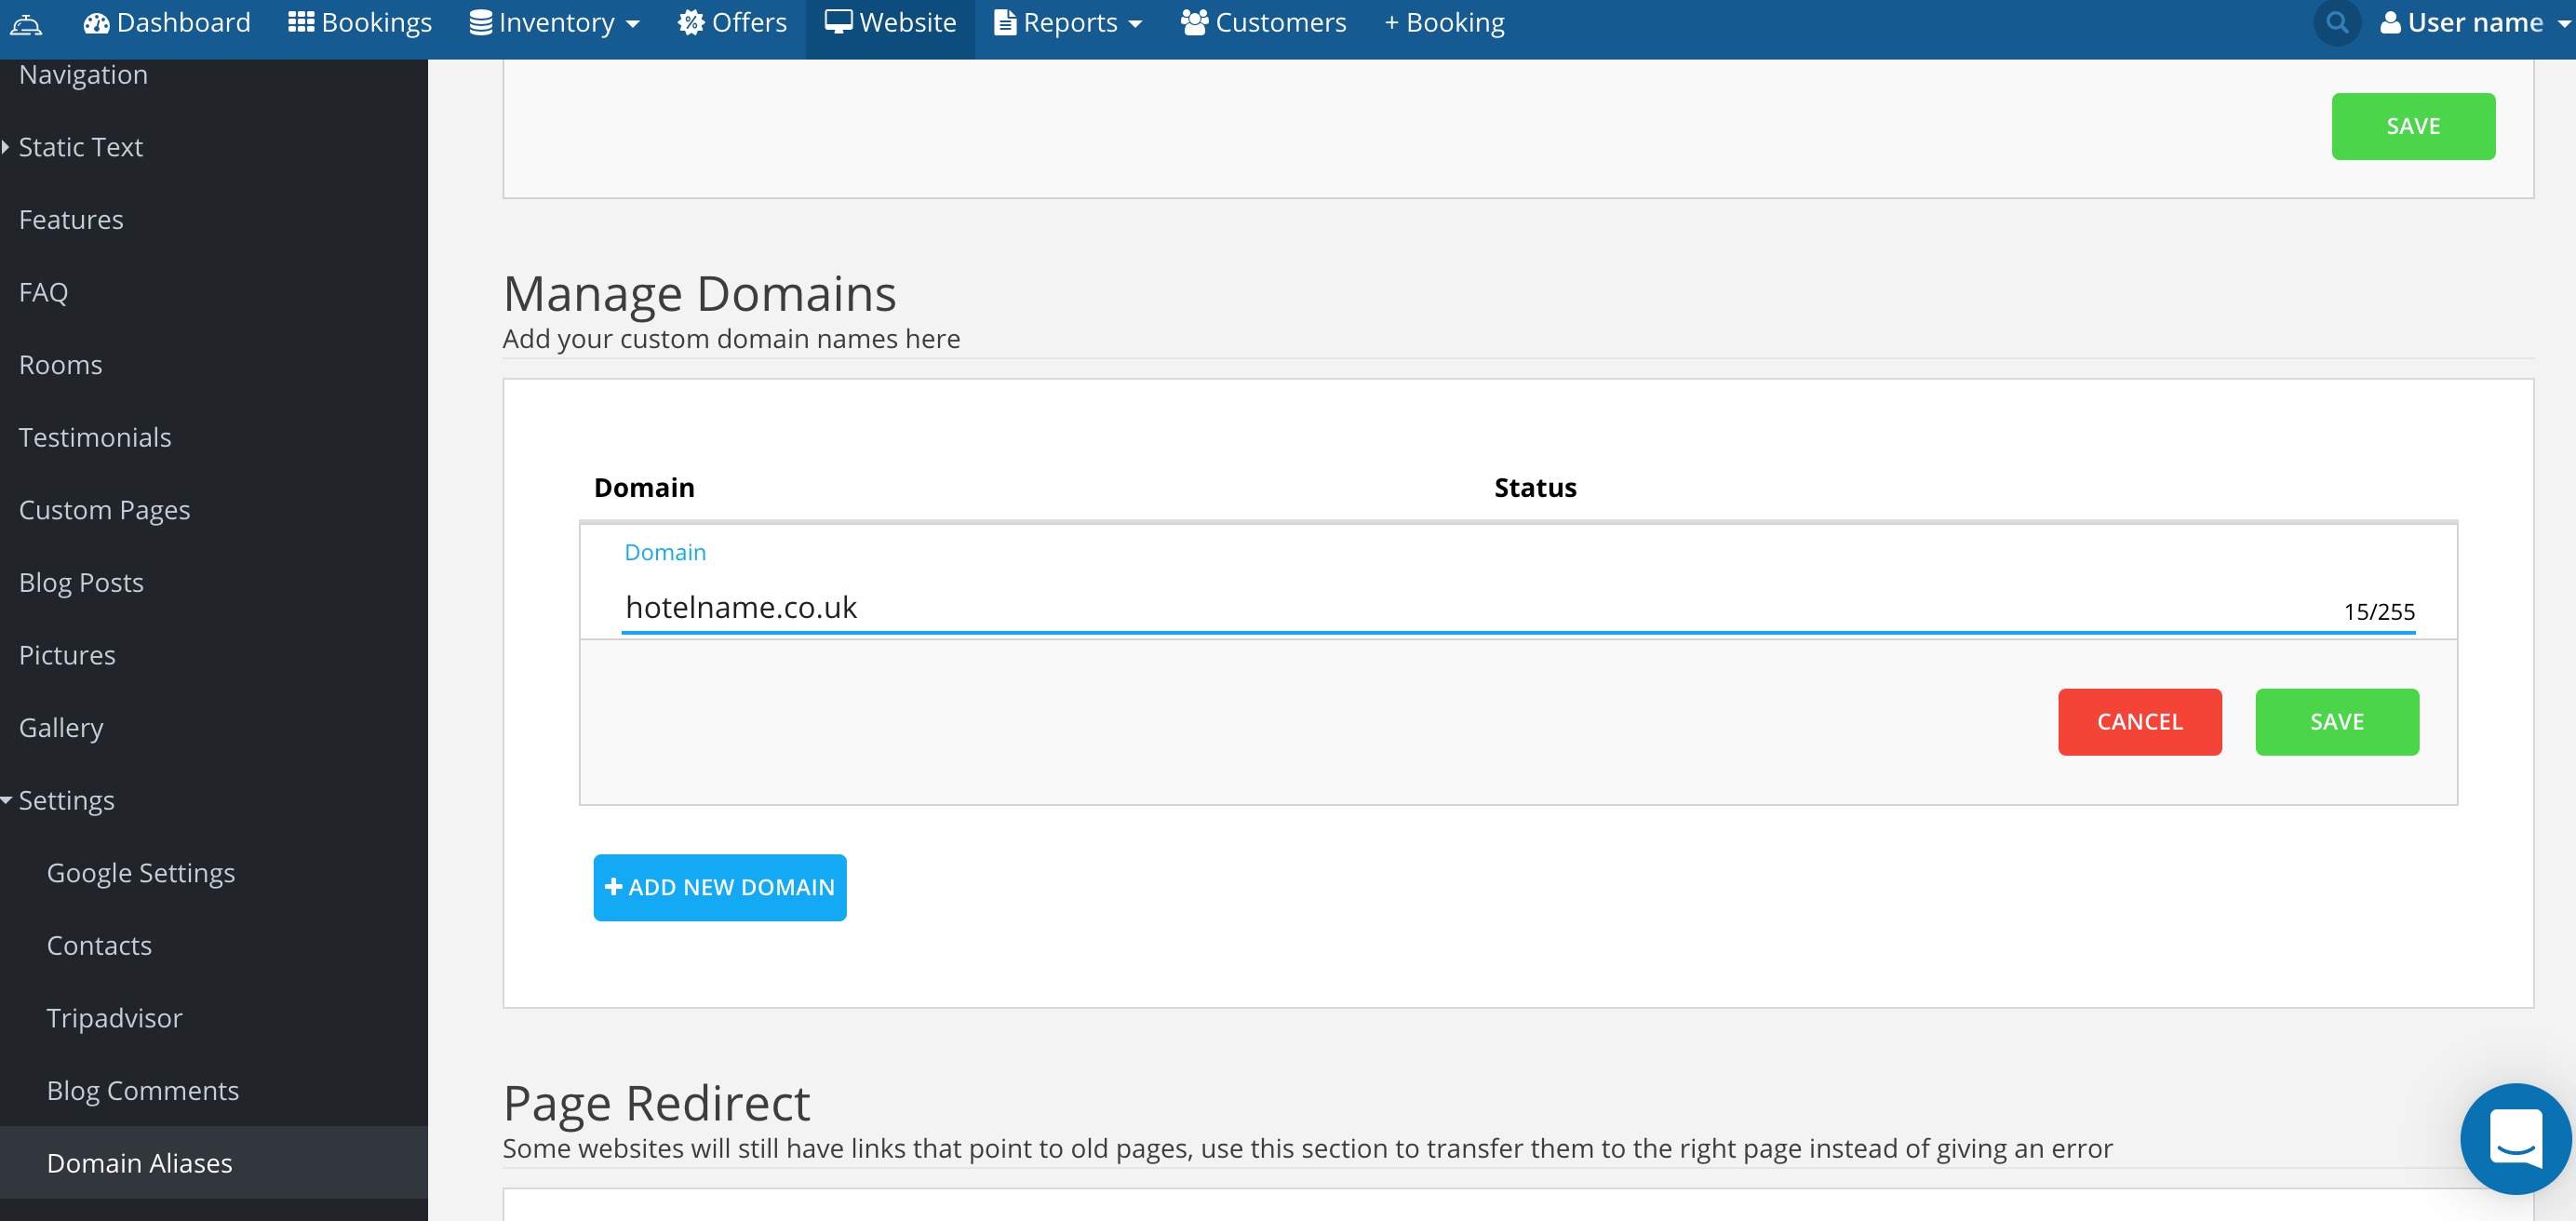Viewport: 2576px width, 1221px height.
Task: Open Gallery in sidebar
Action: coord(61,727)
